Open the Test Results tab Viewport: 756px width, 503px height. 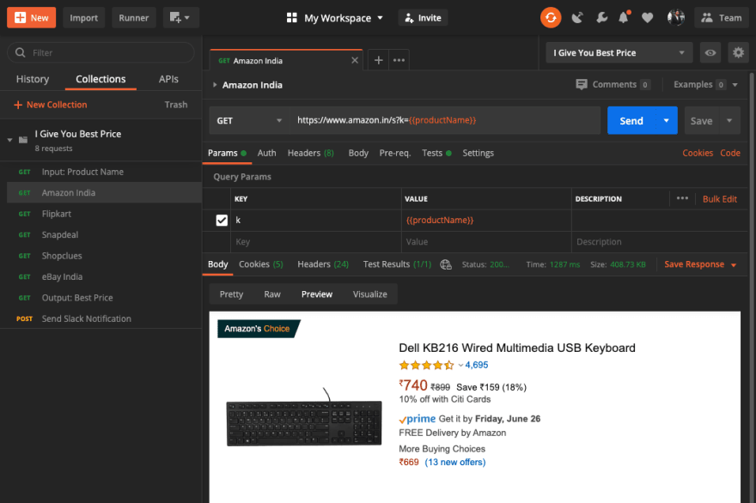(x=397, y=264)
